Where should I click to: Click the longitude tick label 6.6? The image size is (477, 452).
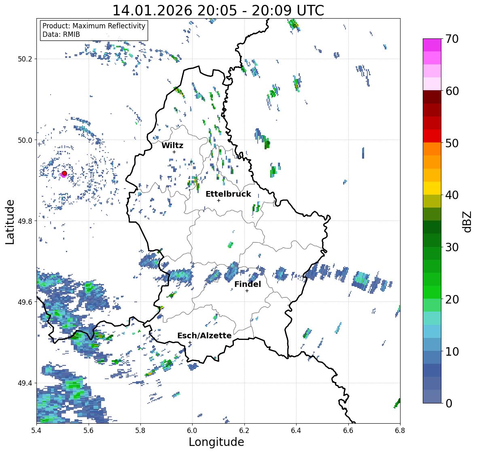348,430
